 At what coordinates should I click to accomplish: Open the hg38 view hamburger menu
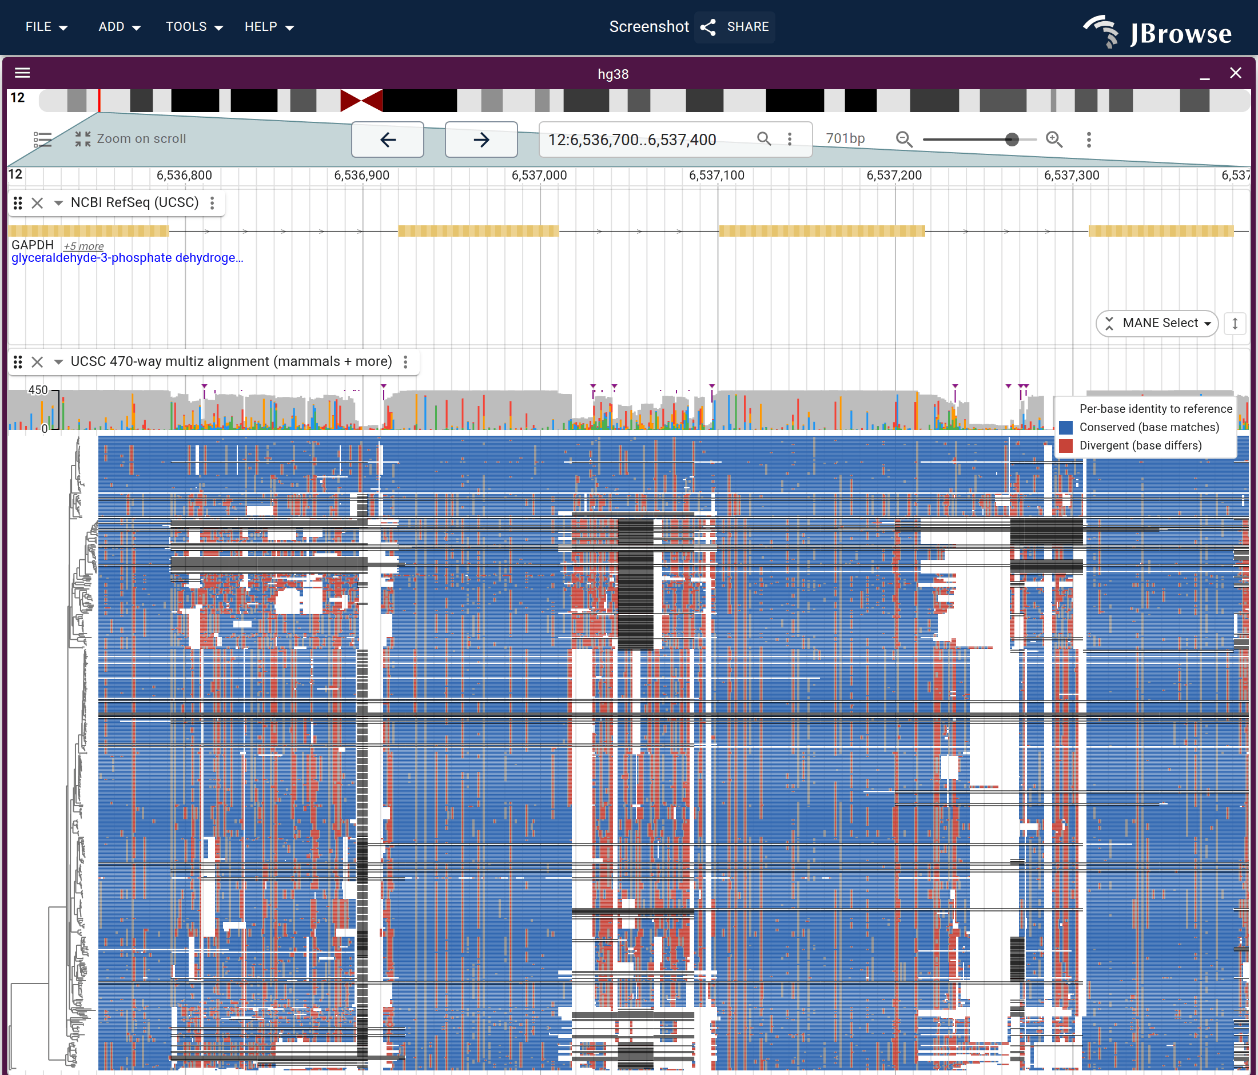pyautogui.click(x=22, y=73)
